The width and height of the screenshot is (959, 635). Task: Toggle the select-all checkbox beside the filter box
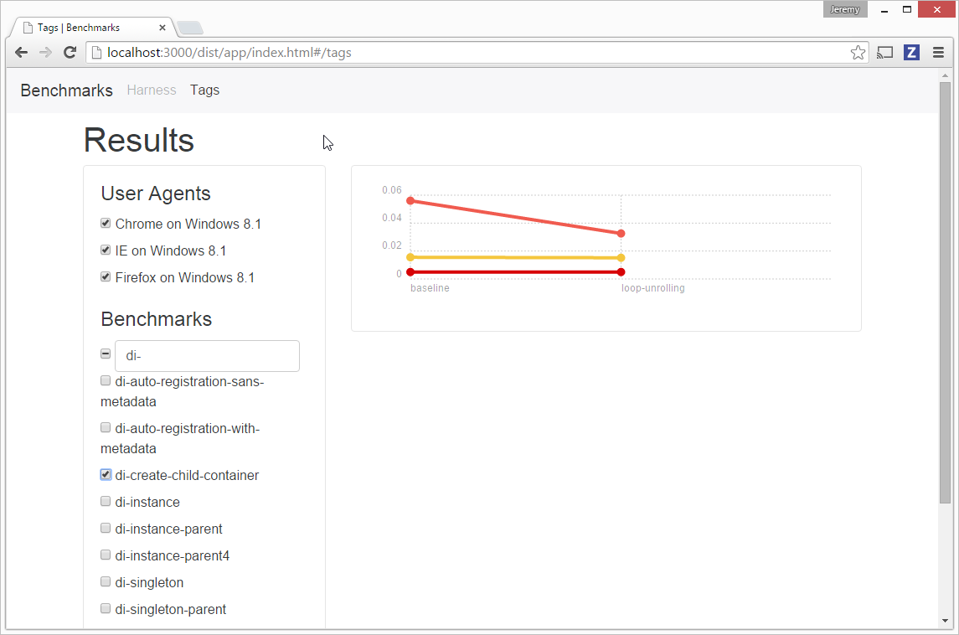point(106,354)
